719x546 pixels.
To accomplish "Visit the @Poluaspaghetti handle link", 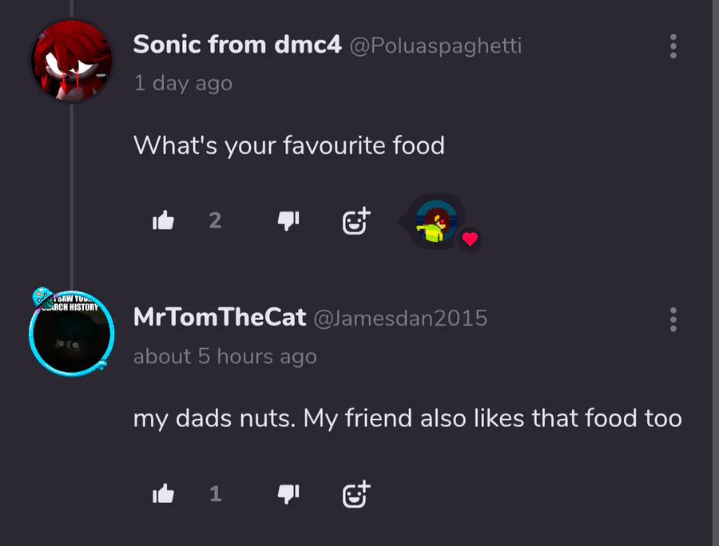I will coord(435,45).
